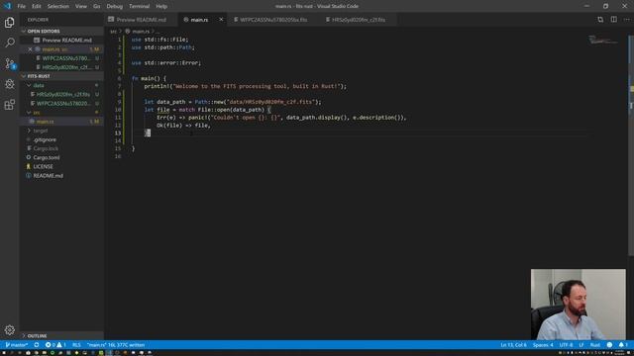634x356 pixels.
Task: Change the Spaces: 4 indentation setting
Action: pos(543,345)
